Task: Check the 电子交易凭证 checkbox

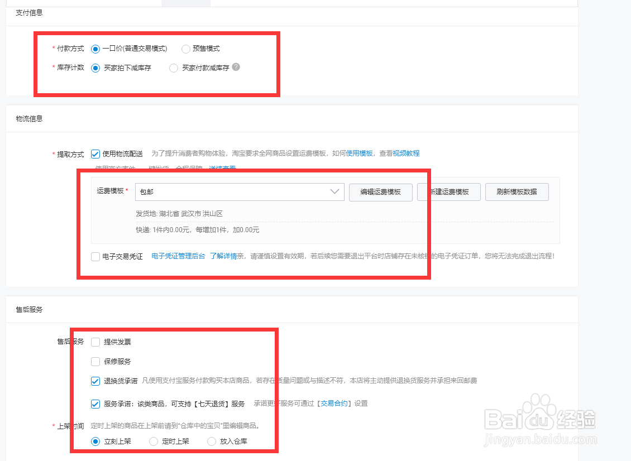Action: click(x=95, y=256)
